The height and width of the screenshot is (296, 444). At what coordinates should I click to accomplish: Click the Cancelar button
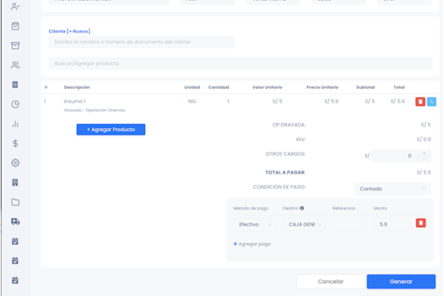click(x=331, y=282)
